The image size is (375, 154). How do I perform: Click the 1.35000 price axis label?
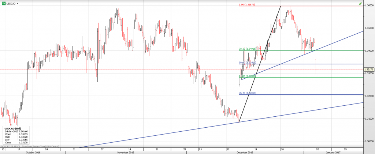[369, 28]
